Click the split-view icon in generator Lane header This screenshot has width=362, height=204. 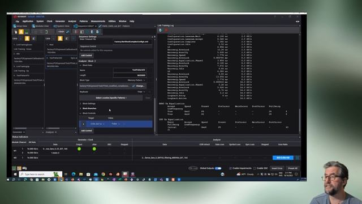tap(34, 39)
